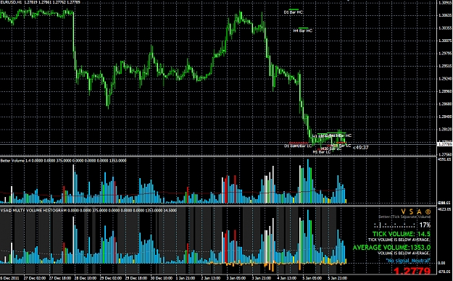453x281 pixels.
Task: Click the 'TICK VOLUME: 14.5' readout
Action: pyautogui.click(x=402, y=234)
